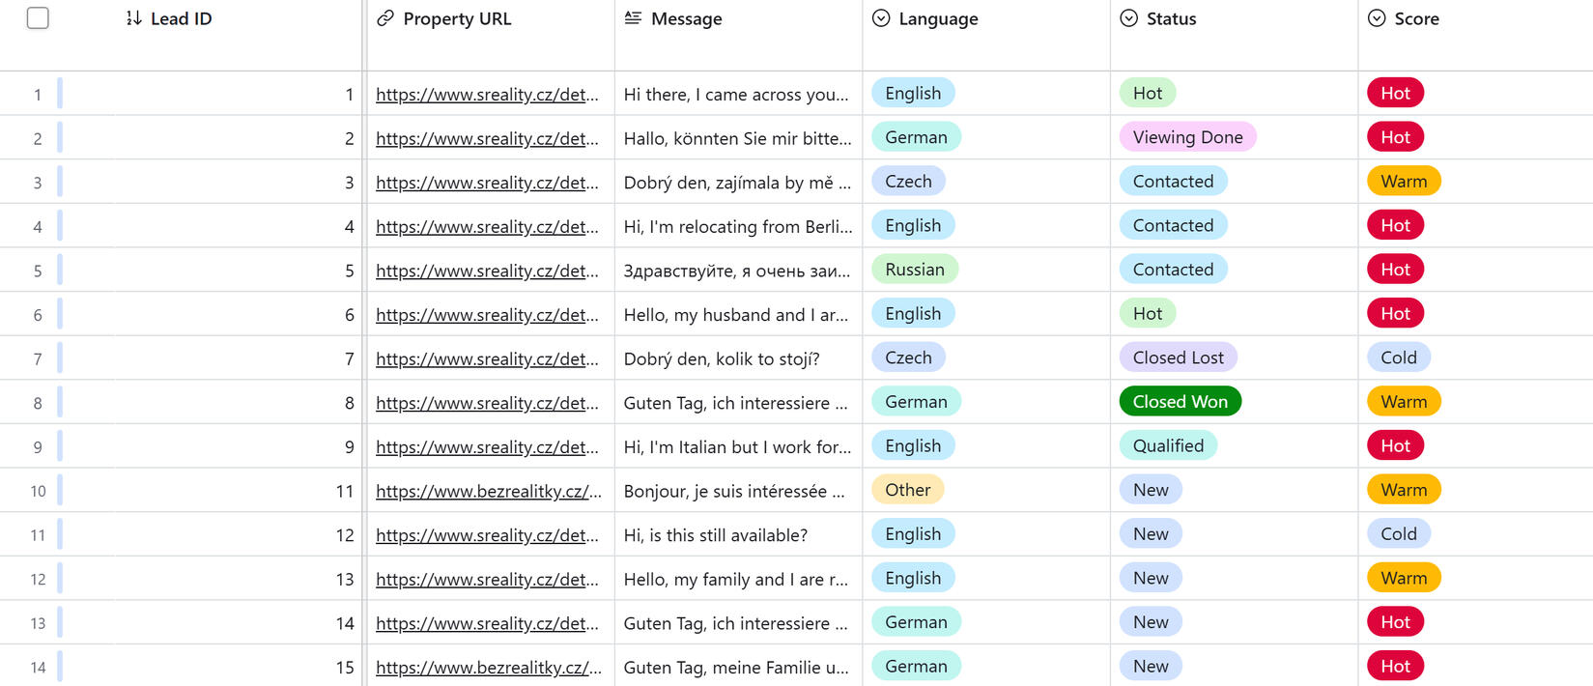Click the Cold score tag in row 11
Viewport: 1593px width, 686px height.
(x=1399, y=534)
